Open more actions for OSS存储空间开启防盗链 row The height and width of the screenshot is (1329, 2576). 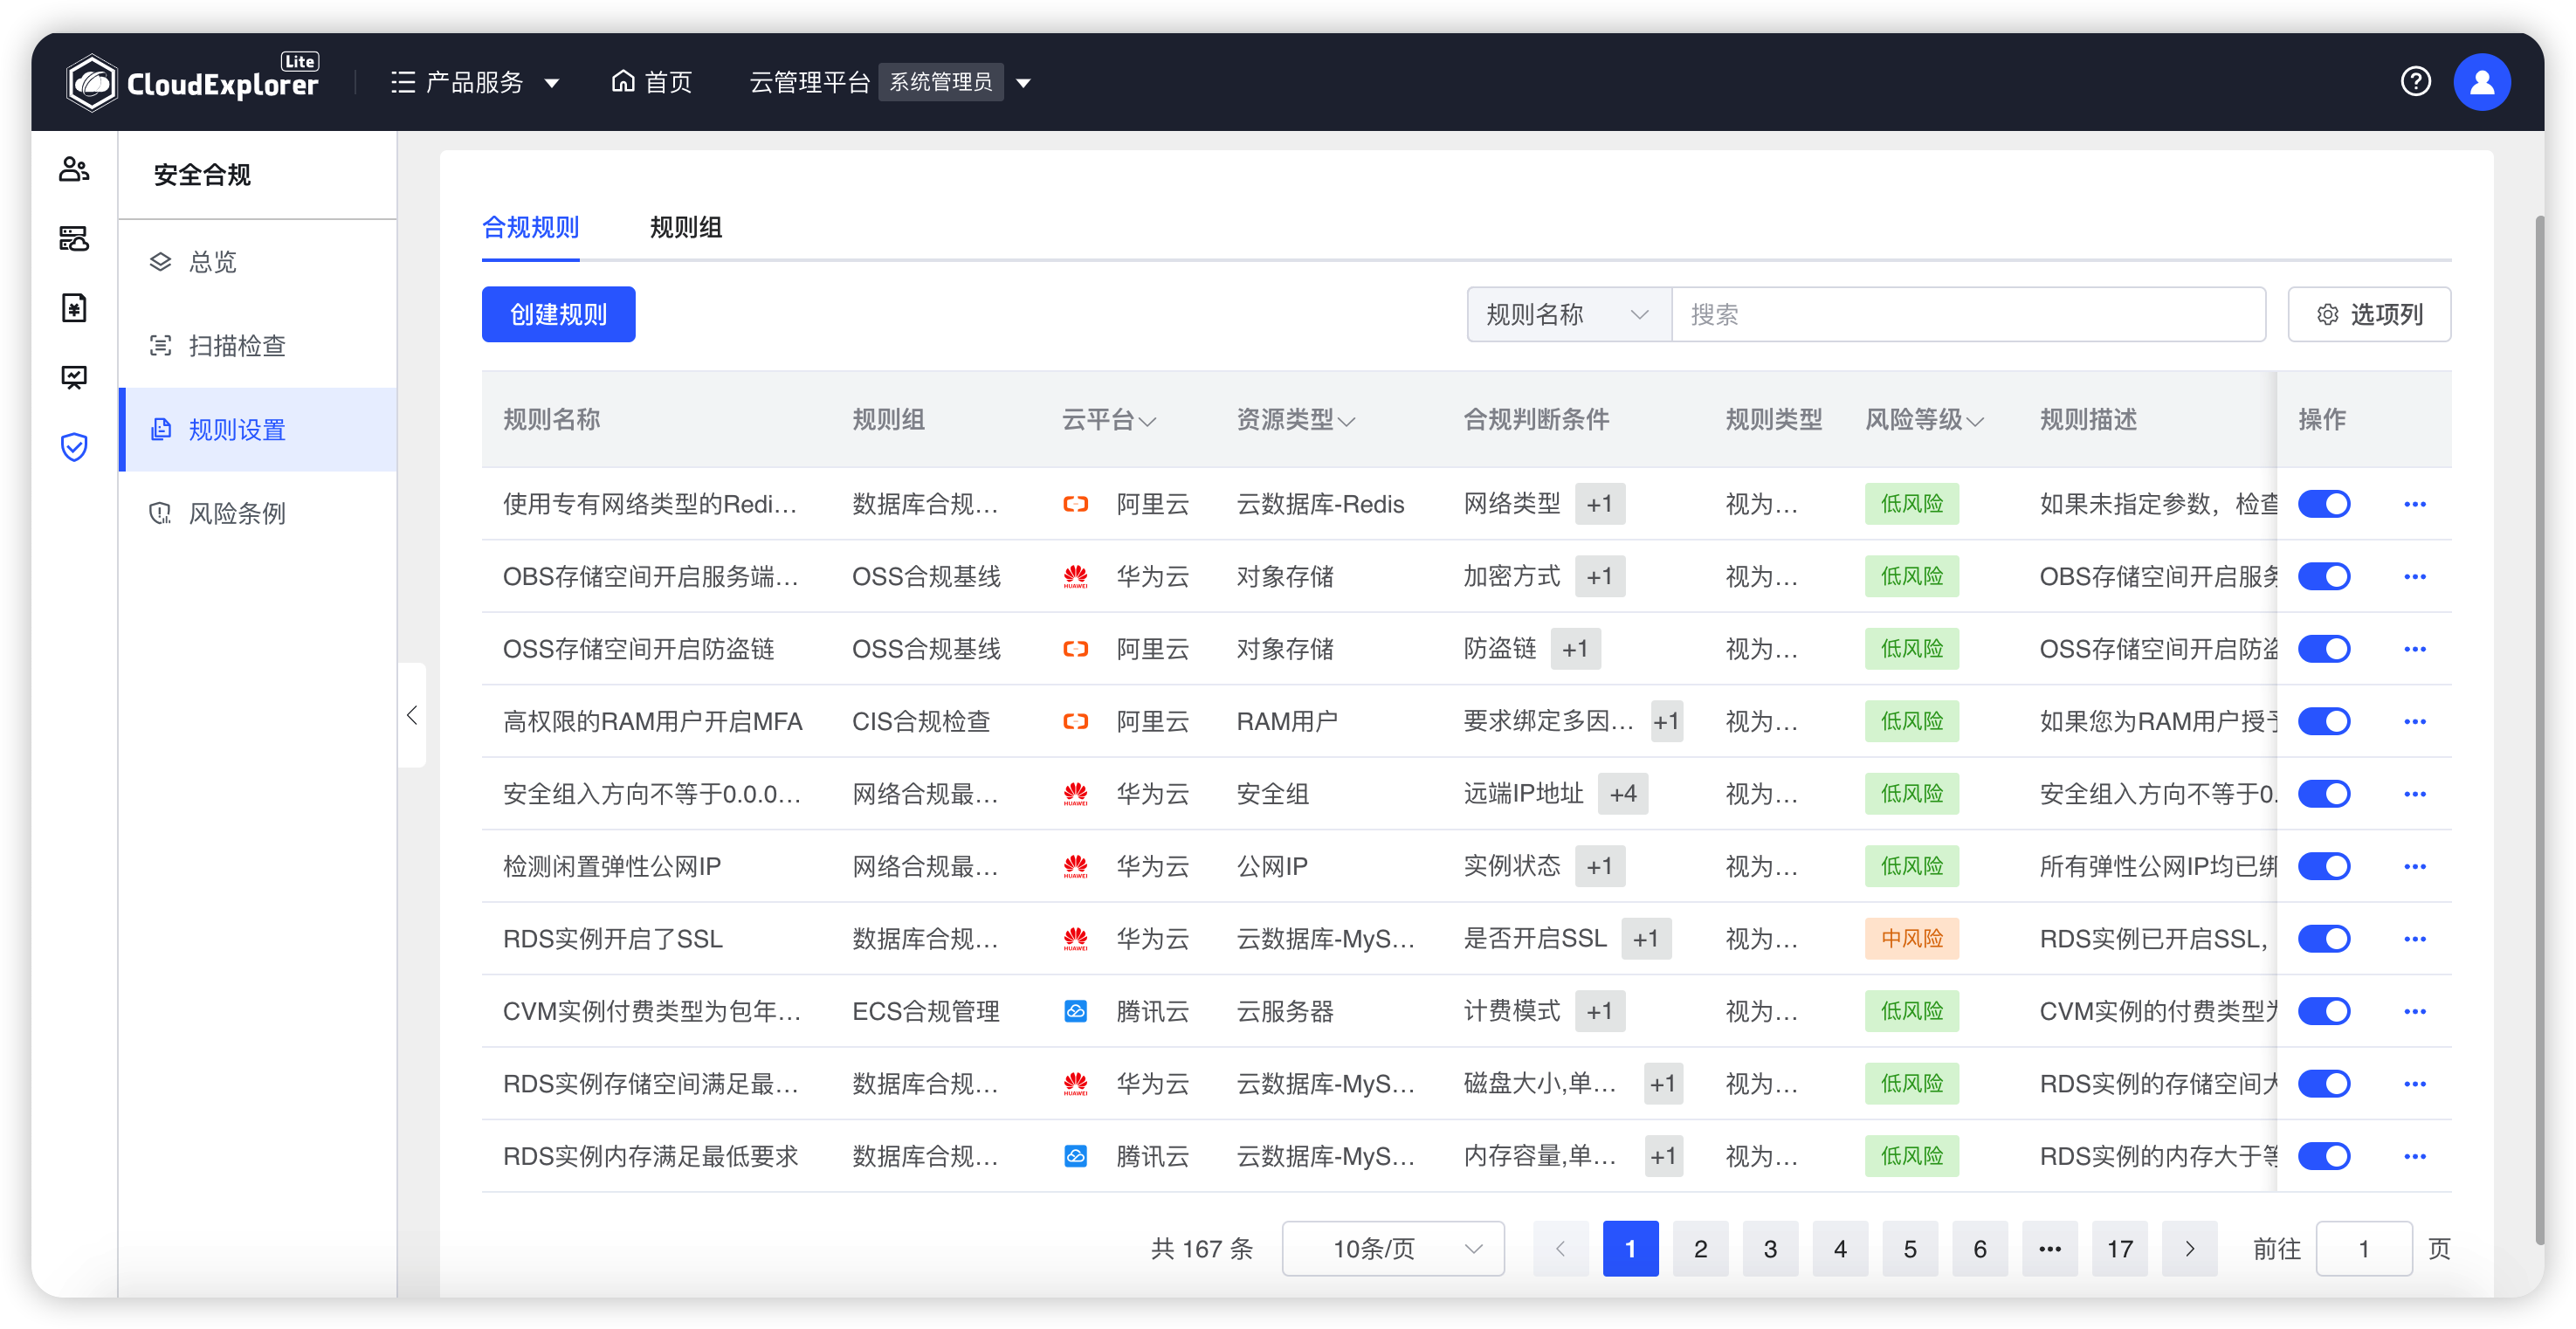tap(2414, 649)
